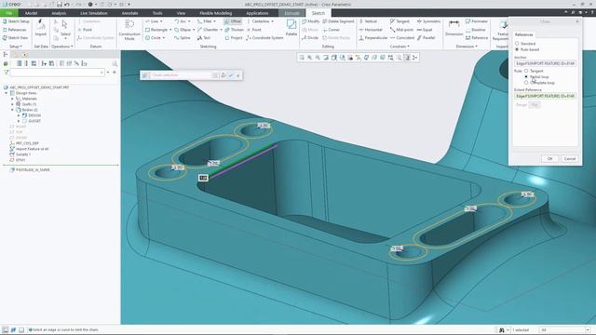Image resolution: width=596 pixels, height=335 pixels.
Task: Switch to the Annotate ribbon tab
Action: coord(129,13)
